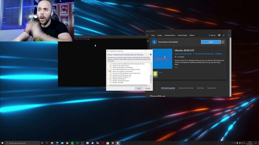Click the Ubuntu 20.04 LTS app thumbnail

coord(163,59)
